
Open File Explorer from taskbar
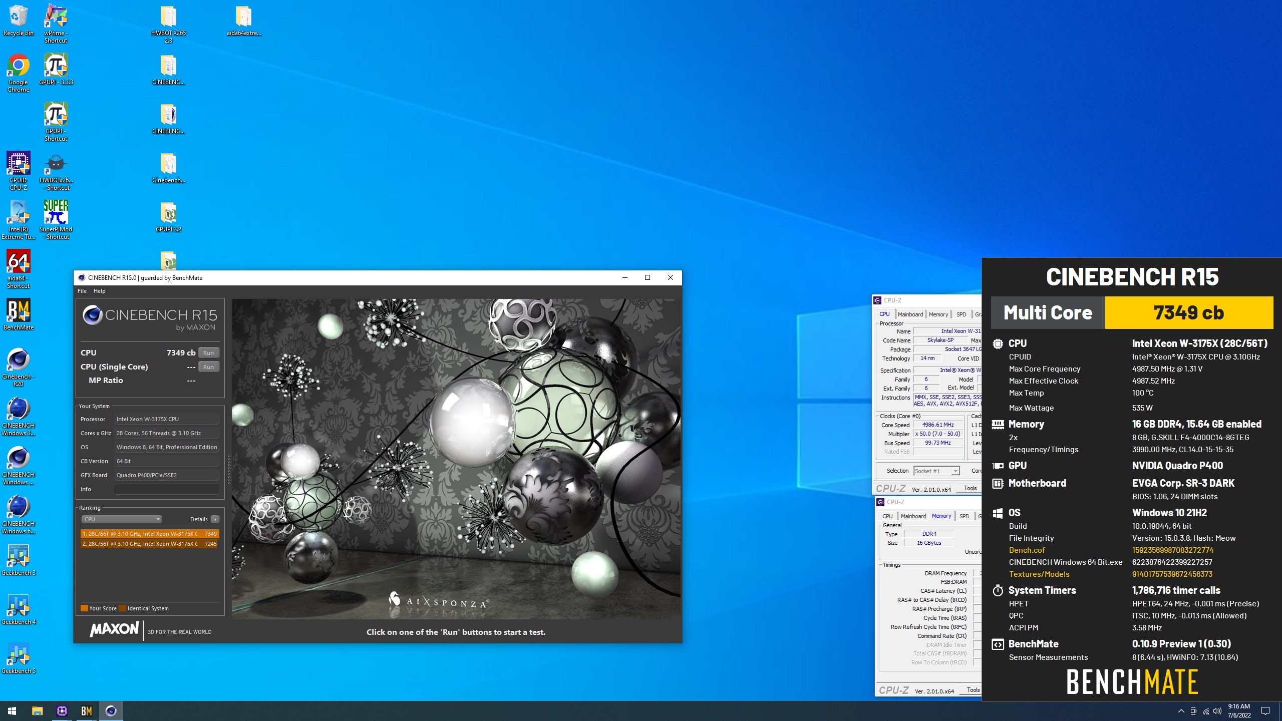[x=37, y=711]
